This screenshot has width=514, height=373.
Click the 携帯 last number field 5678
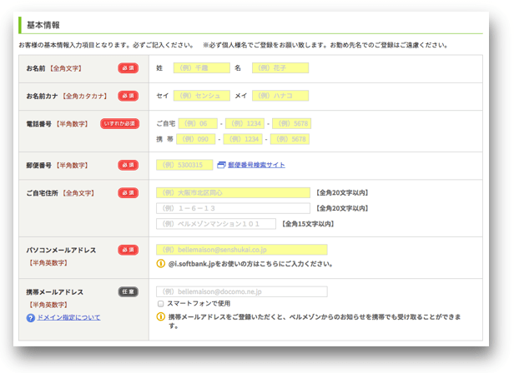[290, 139]
